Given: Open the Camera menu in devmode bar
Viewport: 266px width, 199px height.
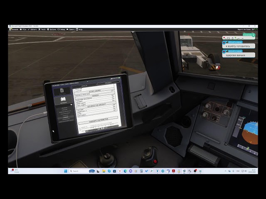Looking at the screenshot, I should click(70, 29).
